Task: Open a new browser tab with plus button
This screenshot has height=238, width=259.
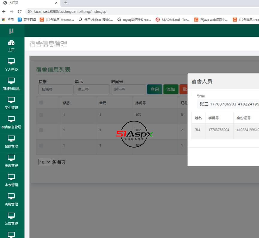Action: pyautogui.click(x=66, y=3)
